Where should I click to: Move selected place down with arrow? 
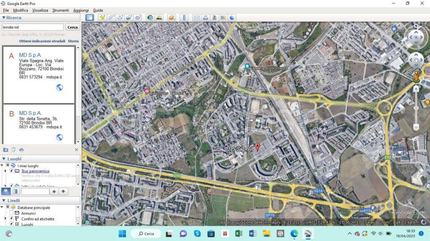click(63, 192)
